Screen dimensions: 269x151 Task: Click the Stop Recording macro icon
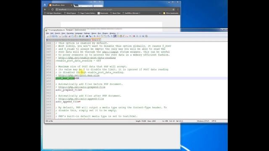(137, 36)
